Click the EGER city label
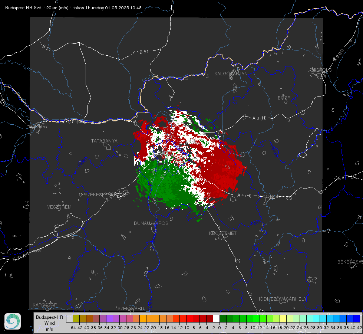 284,98
